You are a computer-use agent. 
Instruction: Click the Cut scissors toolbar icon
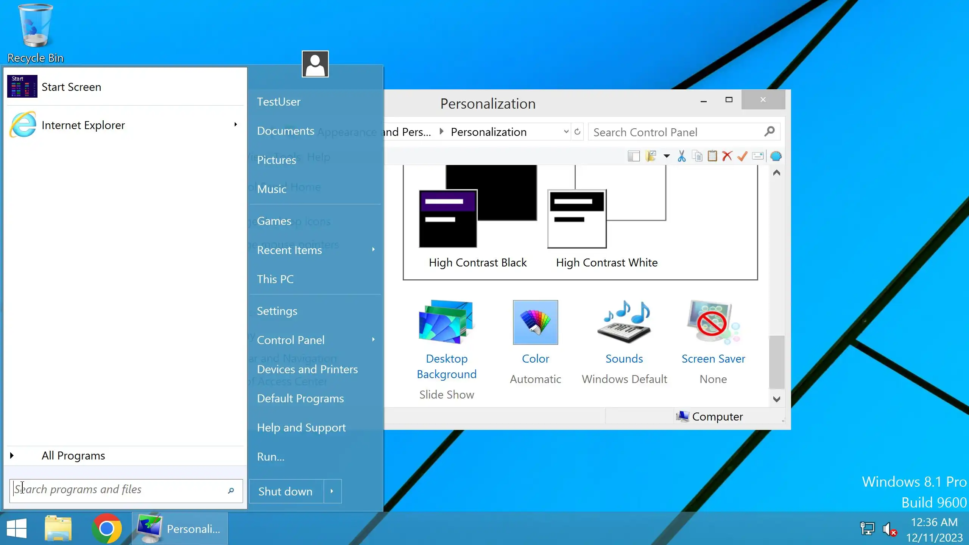[x=682, y=156]
